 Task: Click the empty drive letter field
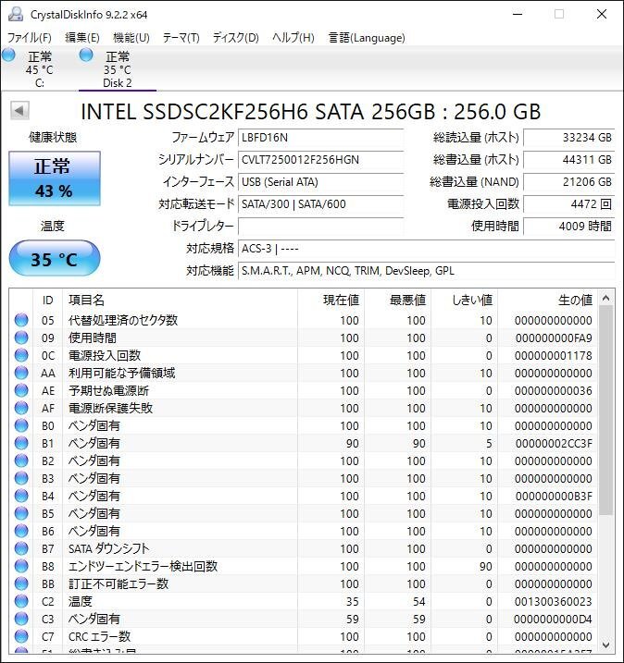pos(320,227)
